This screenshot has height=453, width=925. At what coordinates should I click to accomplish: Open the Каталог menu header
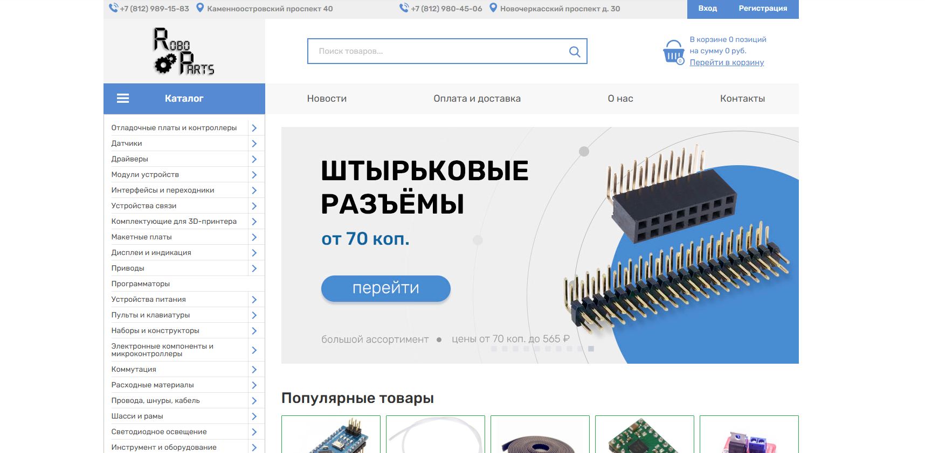tap(184, 98)
